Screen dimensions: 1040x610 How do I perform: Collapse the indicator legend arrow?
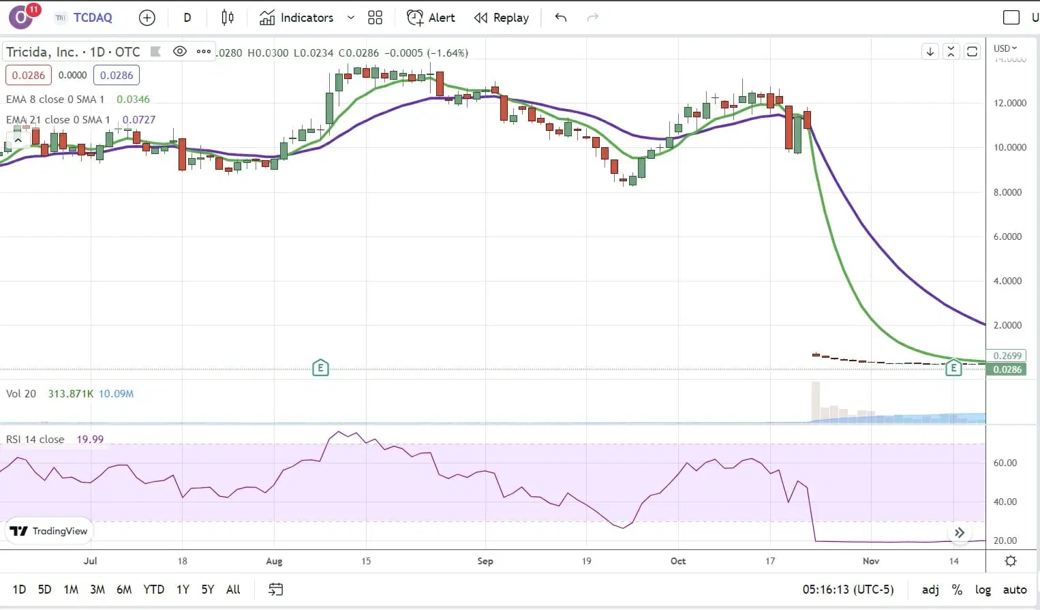coord(18,140)
